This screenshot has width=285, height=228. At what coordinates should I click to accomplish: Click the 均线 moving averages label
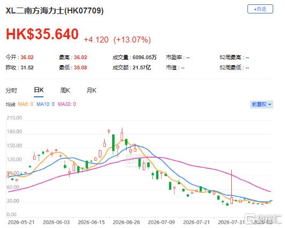click(x=10, y=104)
